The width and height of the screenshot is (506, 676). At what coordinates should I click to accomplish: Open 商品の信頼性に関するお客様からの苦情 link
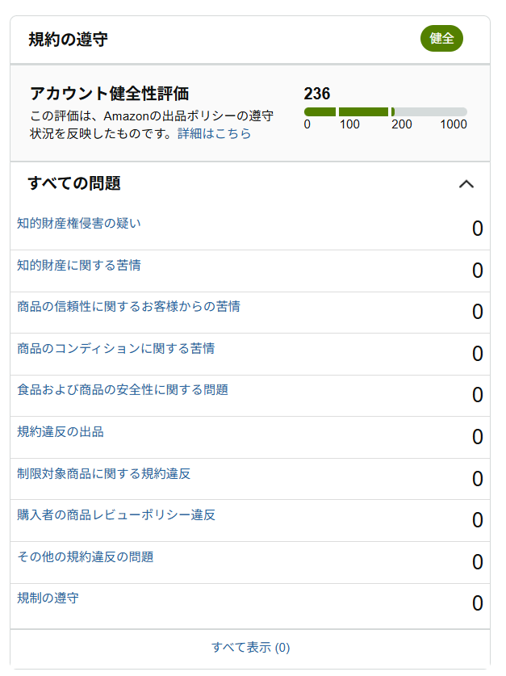128,306
